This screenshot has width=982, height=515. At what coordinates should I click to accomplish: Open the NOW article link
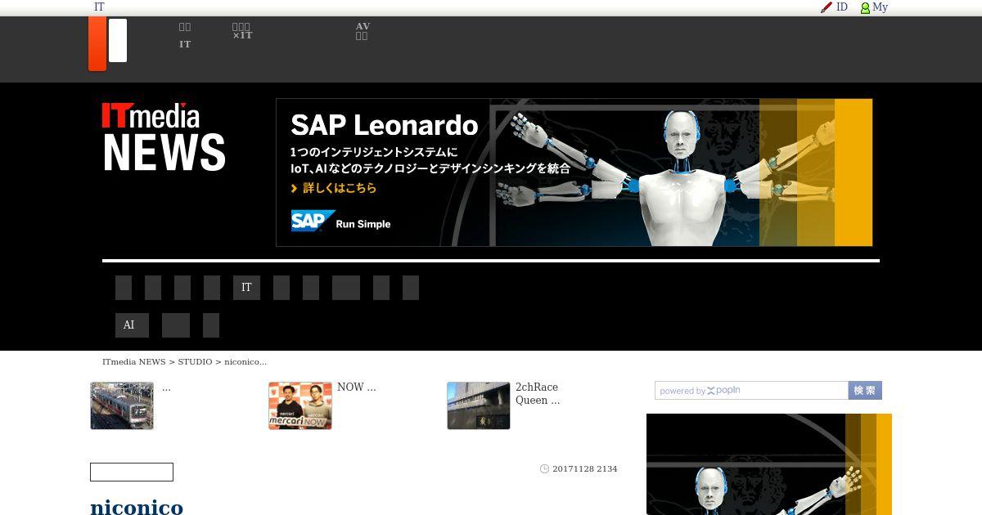(357, 387)
